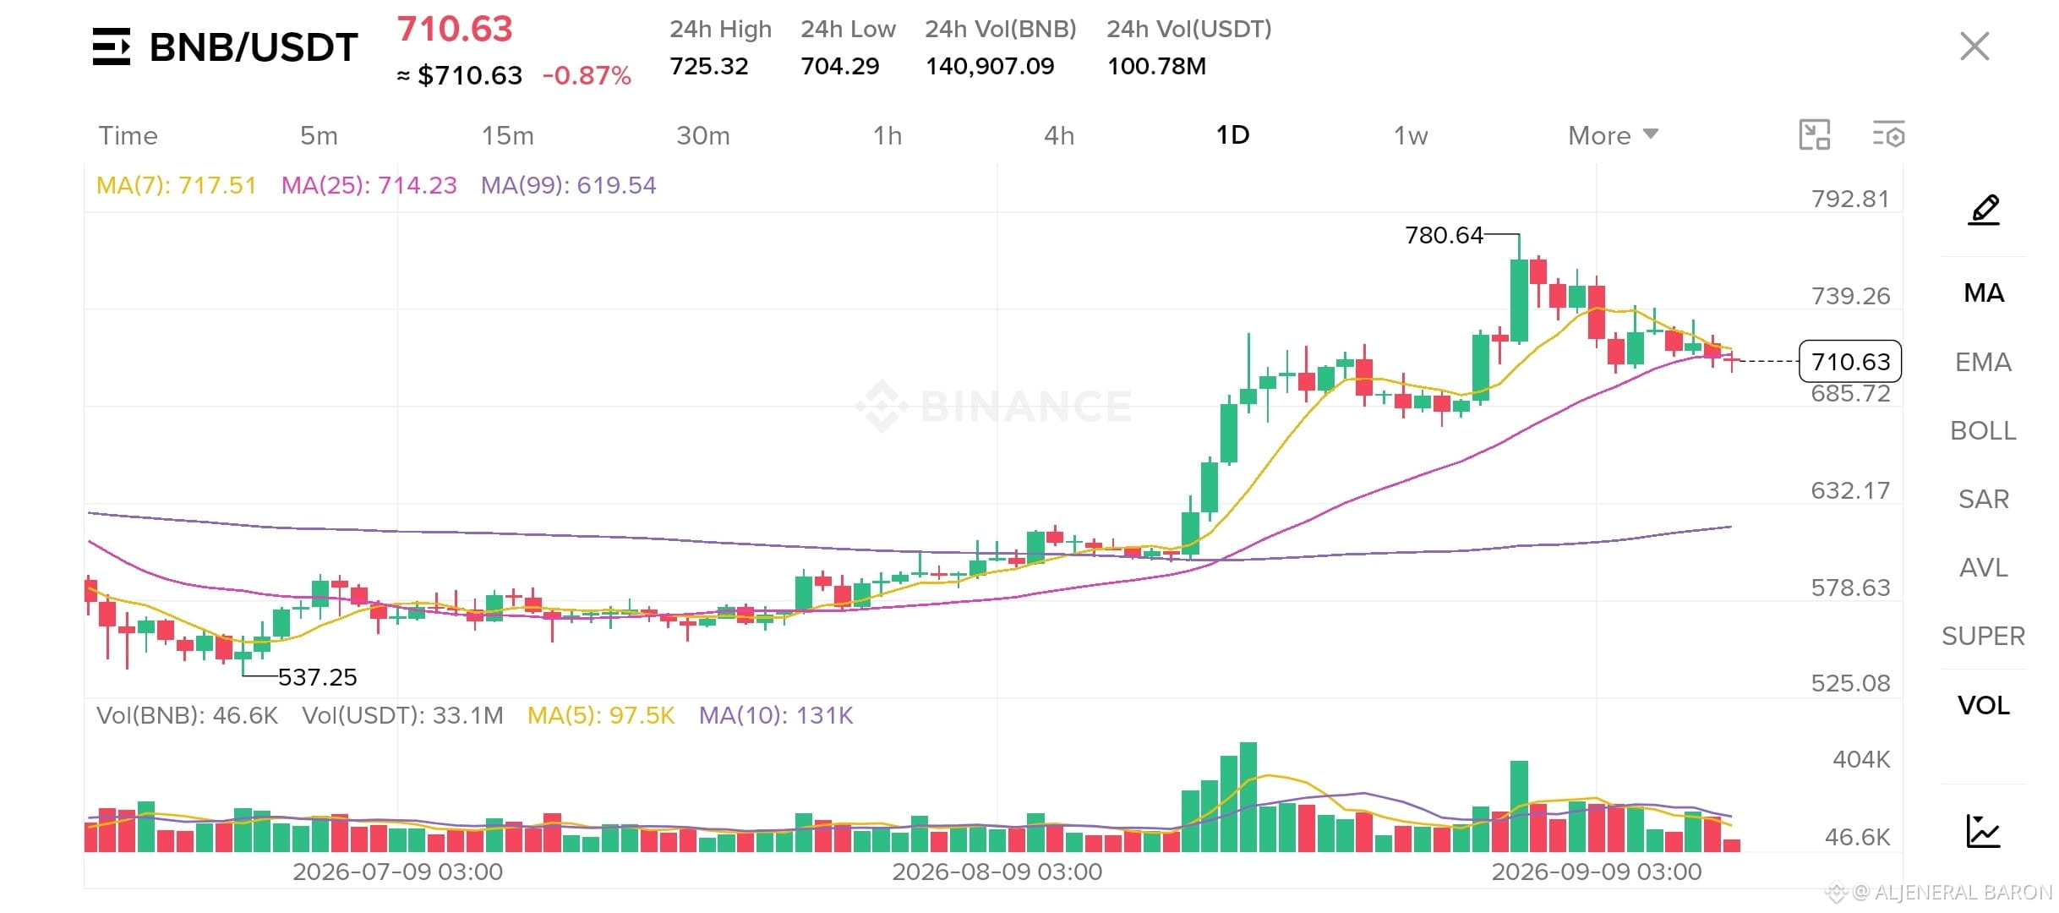The image size is (2059, 913).
Task: Click the 710.63 current price label
Action: click(x=1850, y=362)
